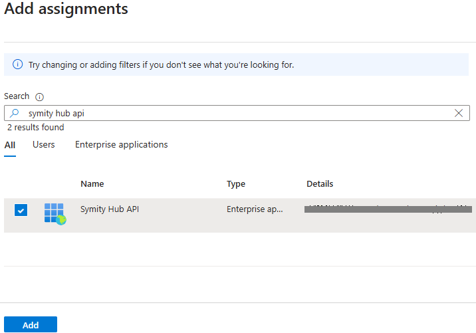This screenshot has width=476, height=333.
Task: Click the Details column header
Action: coord(320,184)
